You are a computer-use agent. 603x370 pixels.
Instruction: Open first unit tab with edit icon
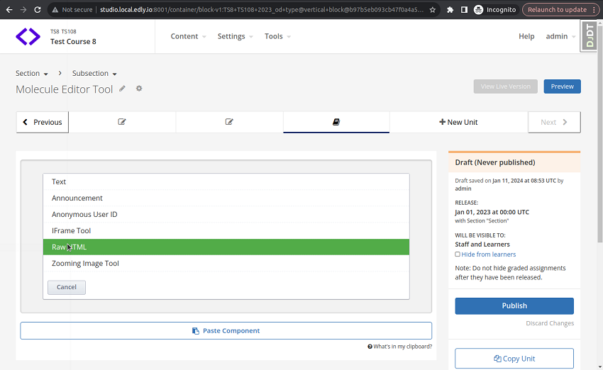point(122,122)
